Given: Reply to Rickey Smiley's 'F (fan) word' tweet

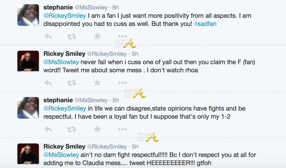Looking at the screenshot, I should click(x=48, y=83).
